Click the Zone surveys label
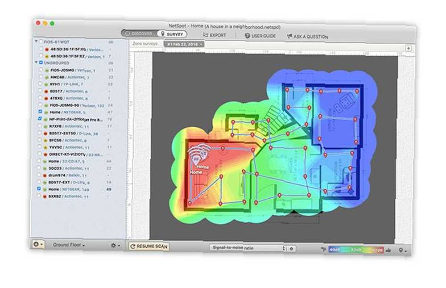The image size is (446, 288). click(x=145, y=44)
